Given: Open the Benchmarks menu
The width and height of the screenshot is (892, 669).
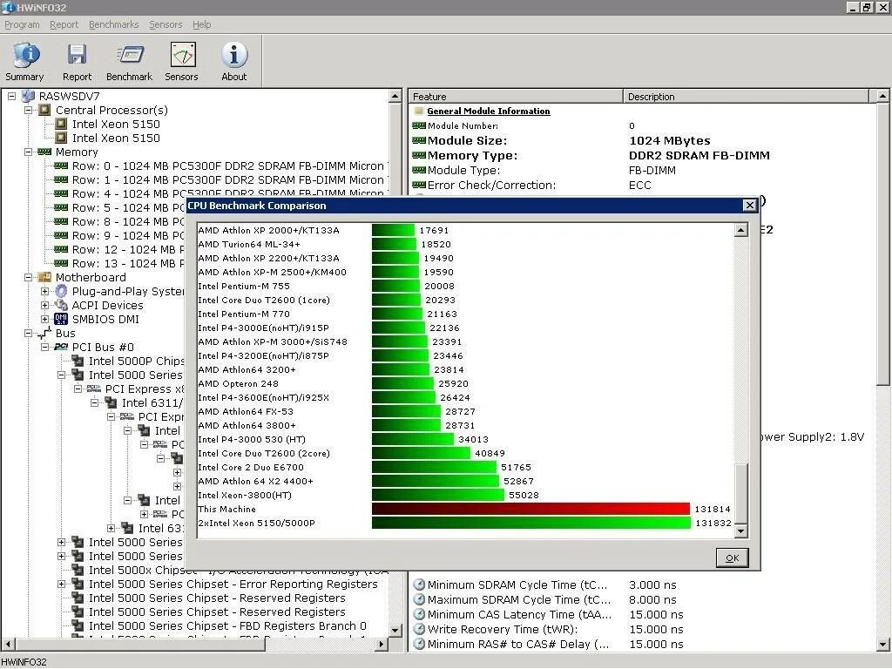Looking at the screenshot, I should tap(113, 24).
